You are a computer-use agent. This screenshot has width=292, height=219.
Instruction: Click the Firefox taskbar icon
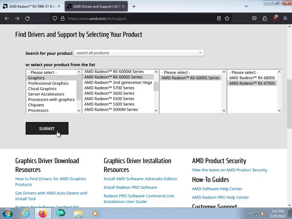click(x=43, y=214)
